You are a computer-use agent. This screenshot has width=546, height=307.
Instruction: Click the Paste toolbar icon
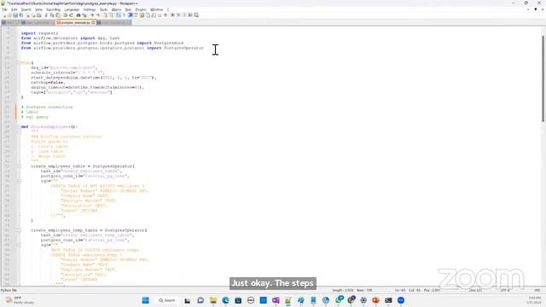tap(58, 15)
